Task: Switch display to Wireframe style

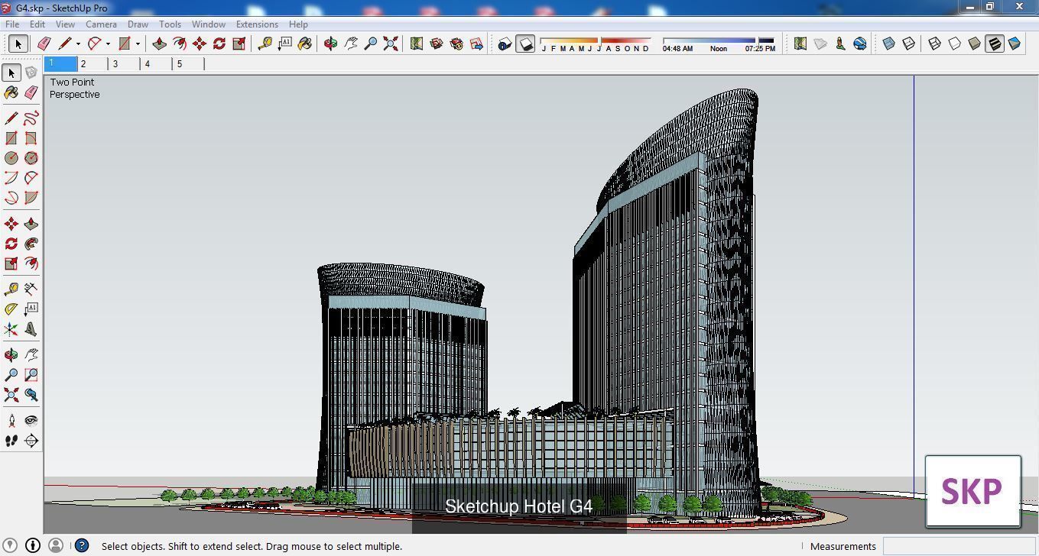Action: tap(934, 44)
